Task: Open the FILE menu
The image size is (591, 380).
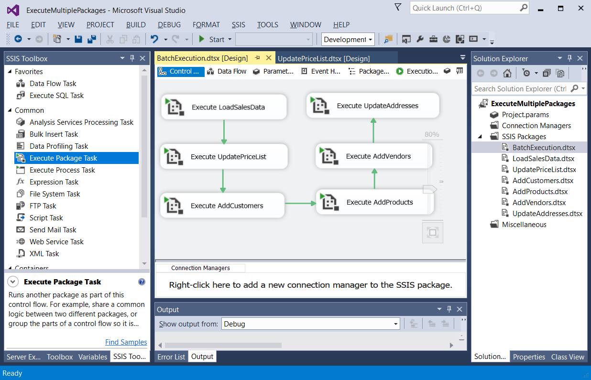Action: [13, 24]
